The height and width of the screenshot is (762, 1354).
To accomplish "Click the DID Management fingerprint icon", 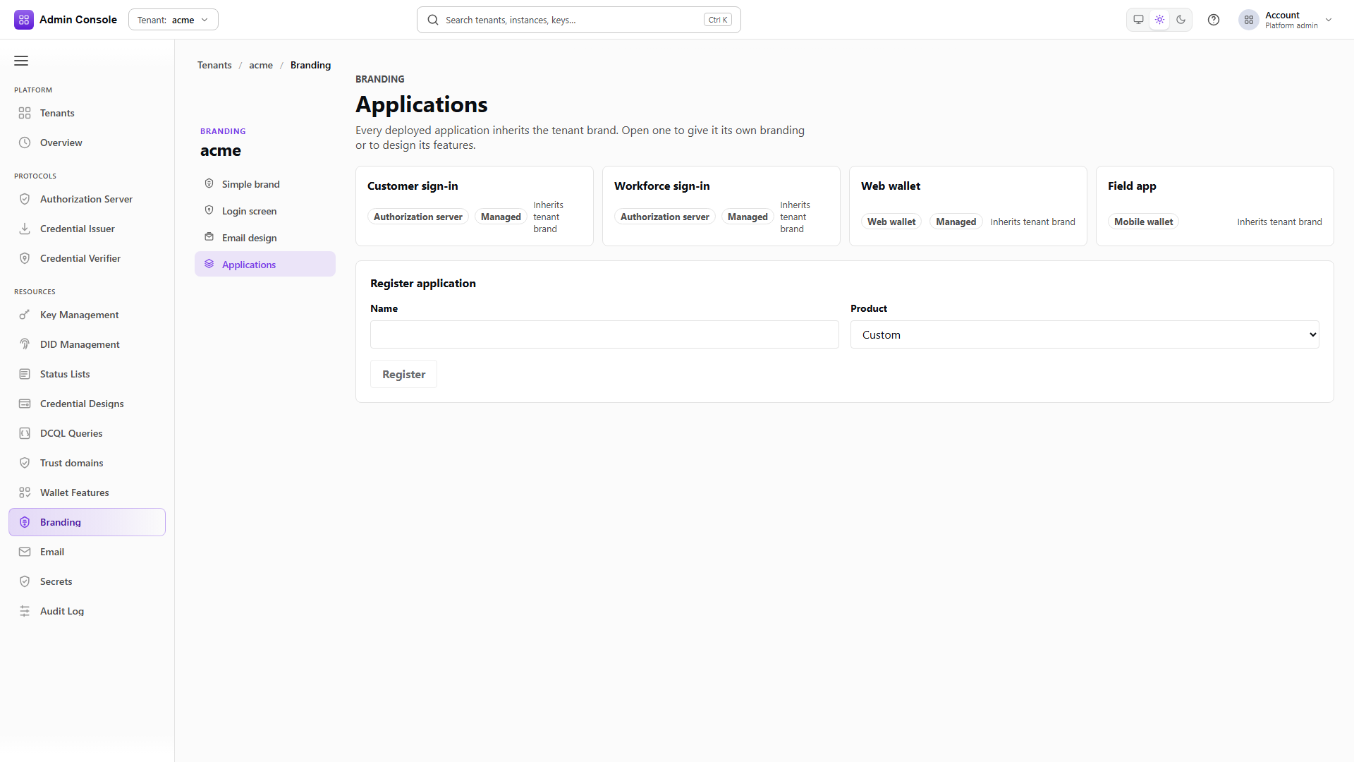I will click(x=25, y=344).
